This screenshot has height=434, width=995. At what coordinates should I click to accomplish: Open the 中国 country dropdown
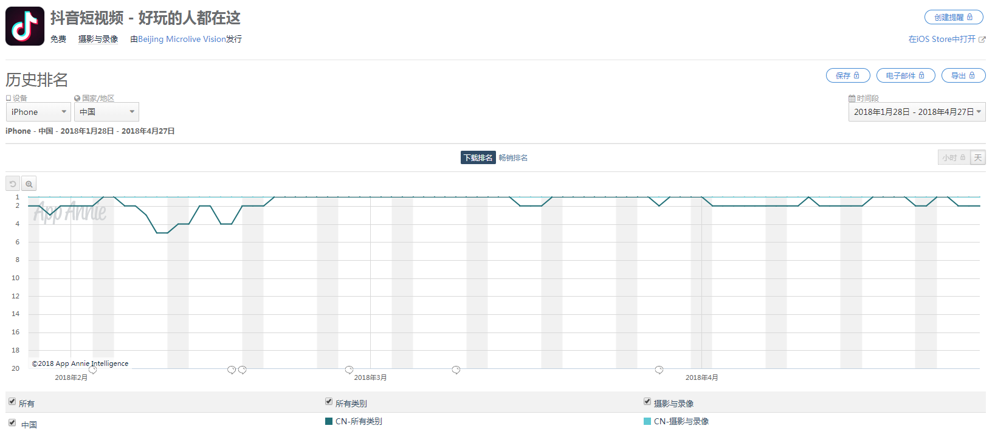tap(106, 112)
